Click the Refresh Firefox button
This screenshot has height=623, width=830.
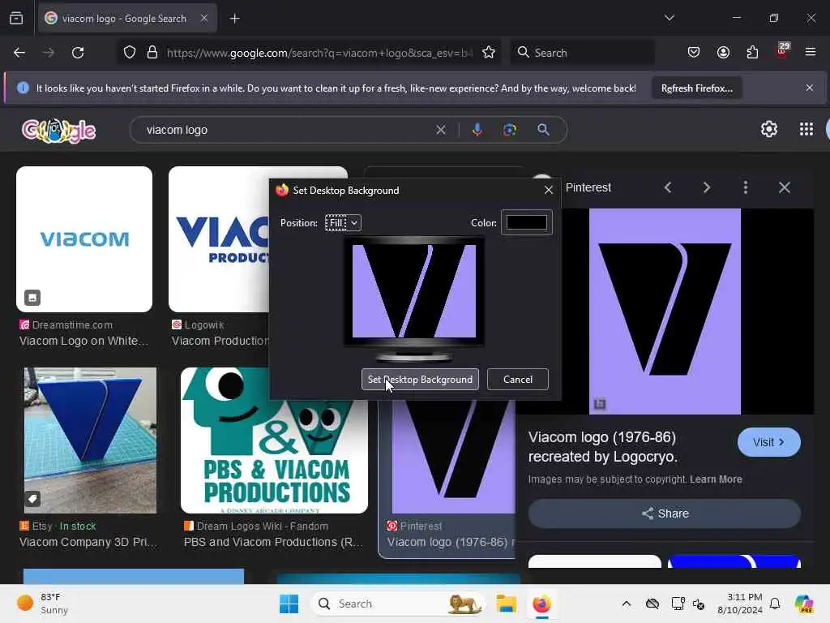tap(696, 88)
